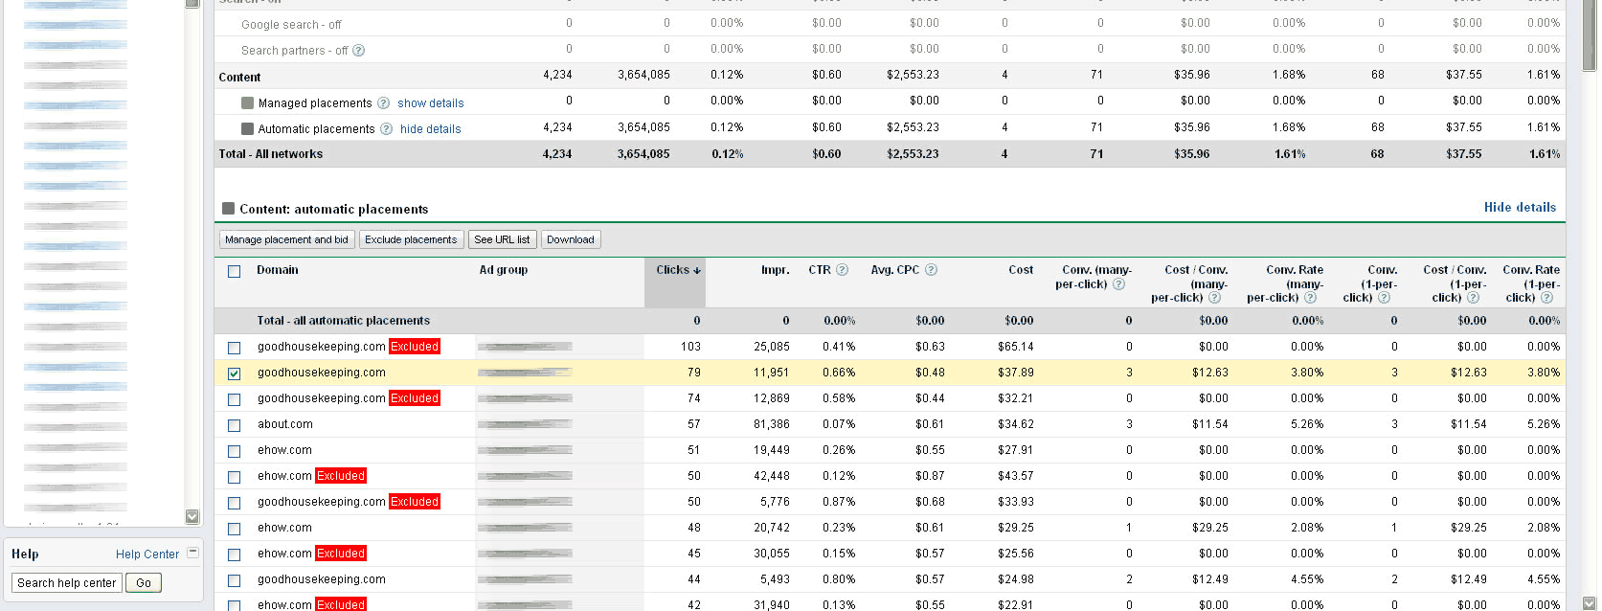1602x611 pixels.
Task: Sort table by Domain column header
Action: [278, 270]
